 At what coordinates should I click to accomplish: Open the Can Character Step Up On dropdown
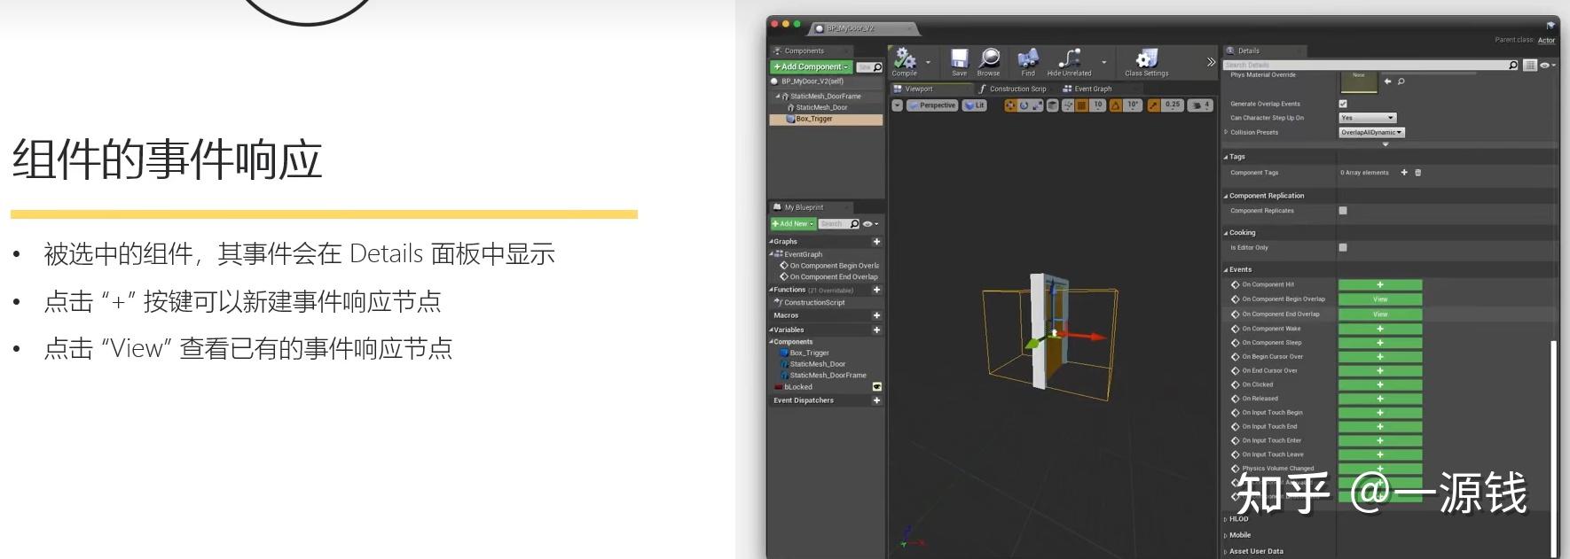1368,118
